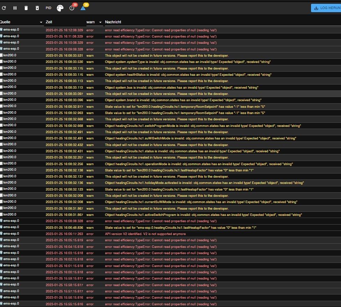The image size is (341, 307).
Task: Toggle colored log rows with palette icon
Action: (60, 8)
